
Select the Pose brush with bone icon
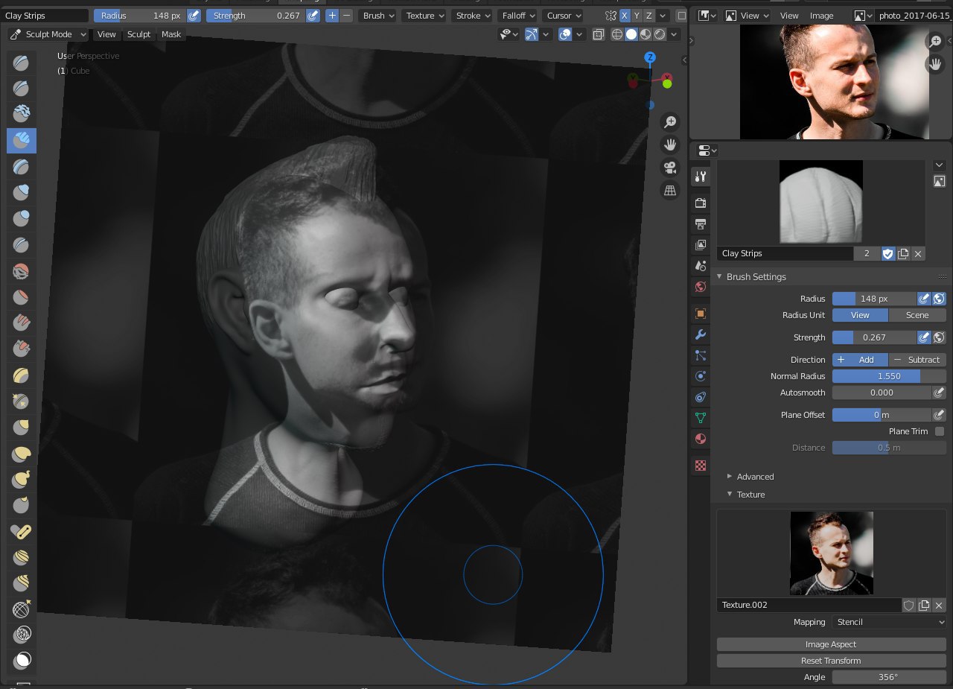click(21, 531)
